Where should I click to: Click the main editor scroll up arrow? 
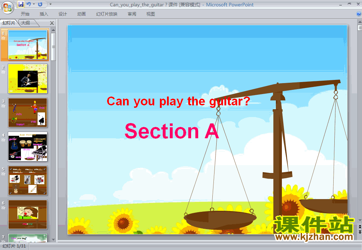click(x=360, y=22)
